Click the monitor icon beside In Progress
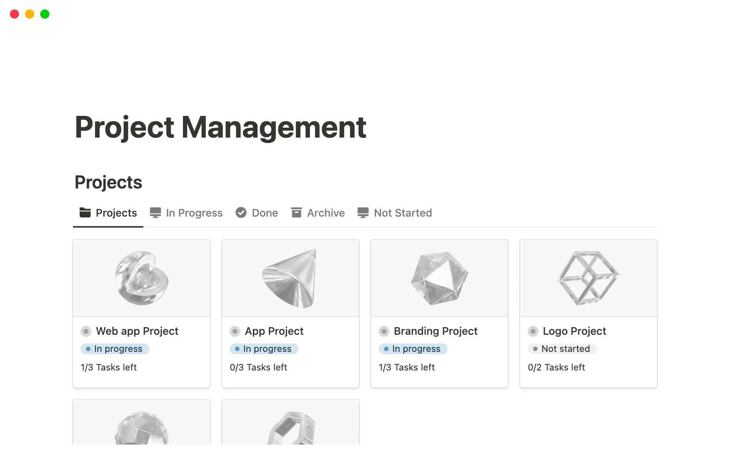730x456 pixels. pyautogui.click(x=155, y=212)
